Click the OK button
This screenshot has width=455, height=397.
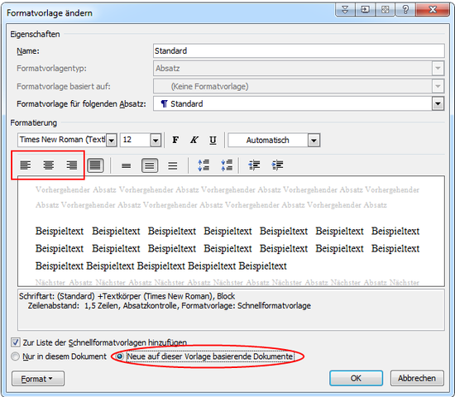[356, 378]
